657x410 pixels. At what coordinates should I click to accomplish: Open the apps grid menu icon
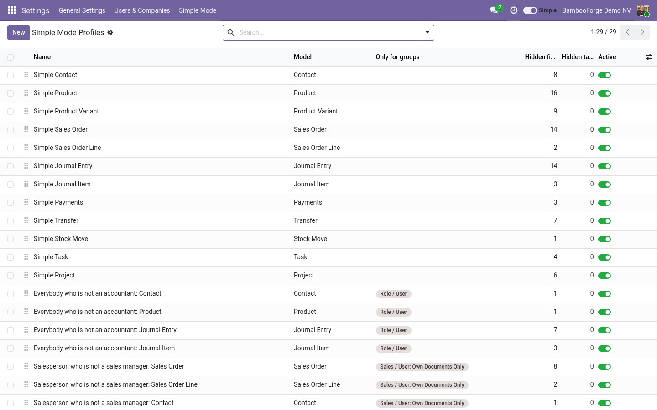tap(12, 10)
